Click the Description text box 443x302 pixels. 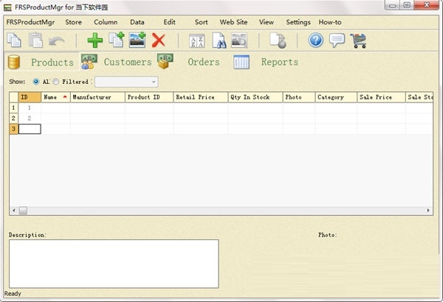[x=114, y=263]
